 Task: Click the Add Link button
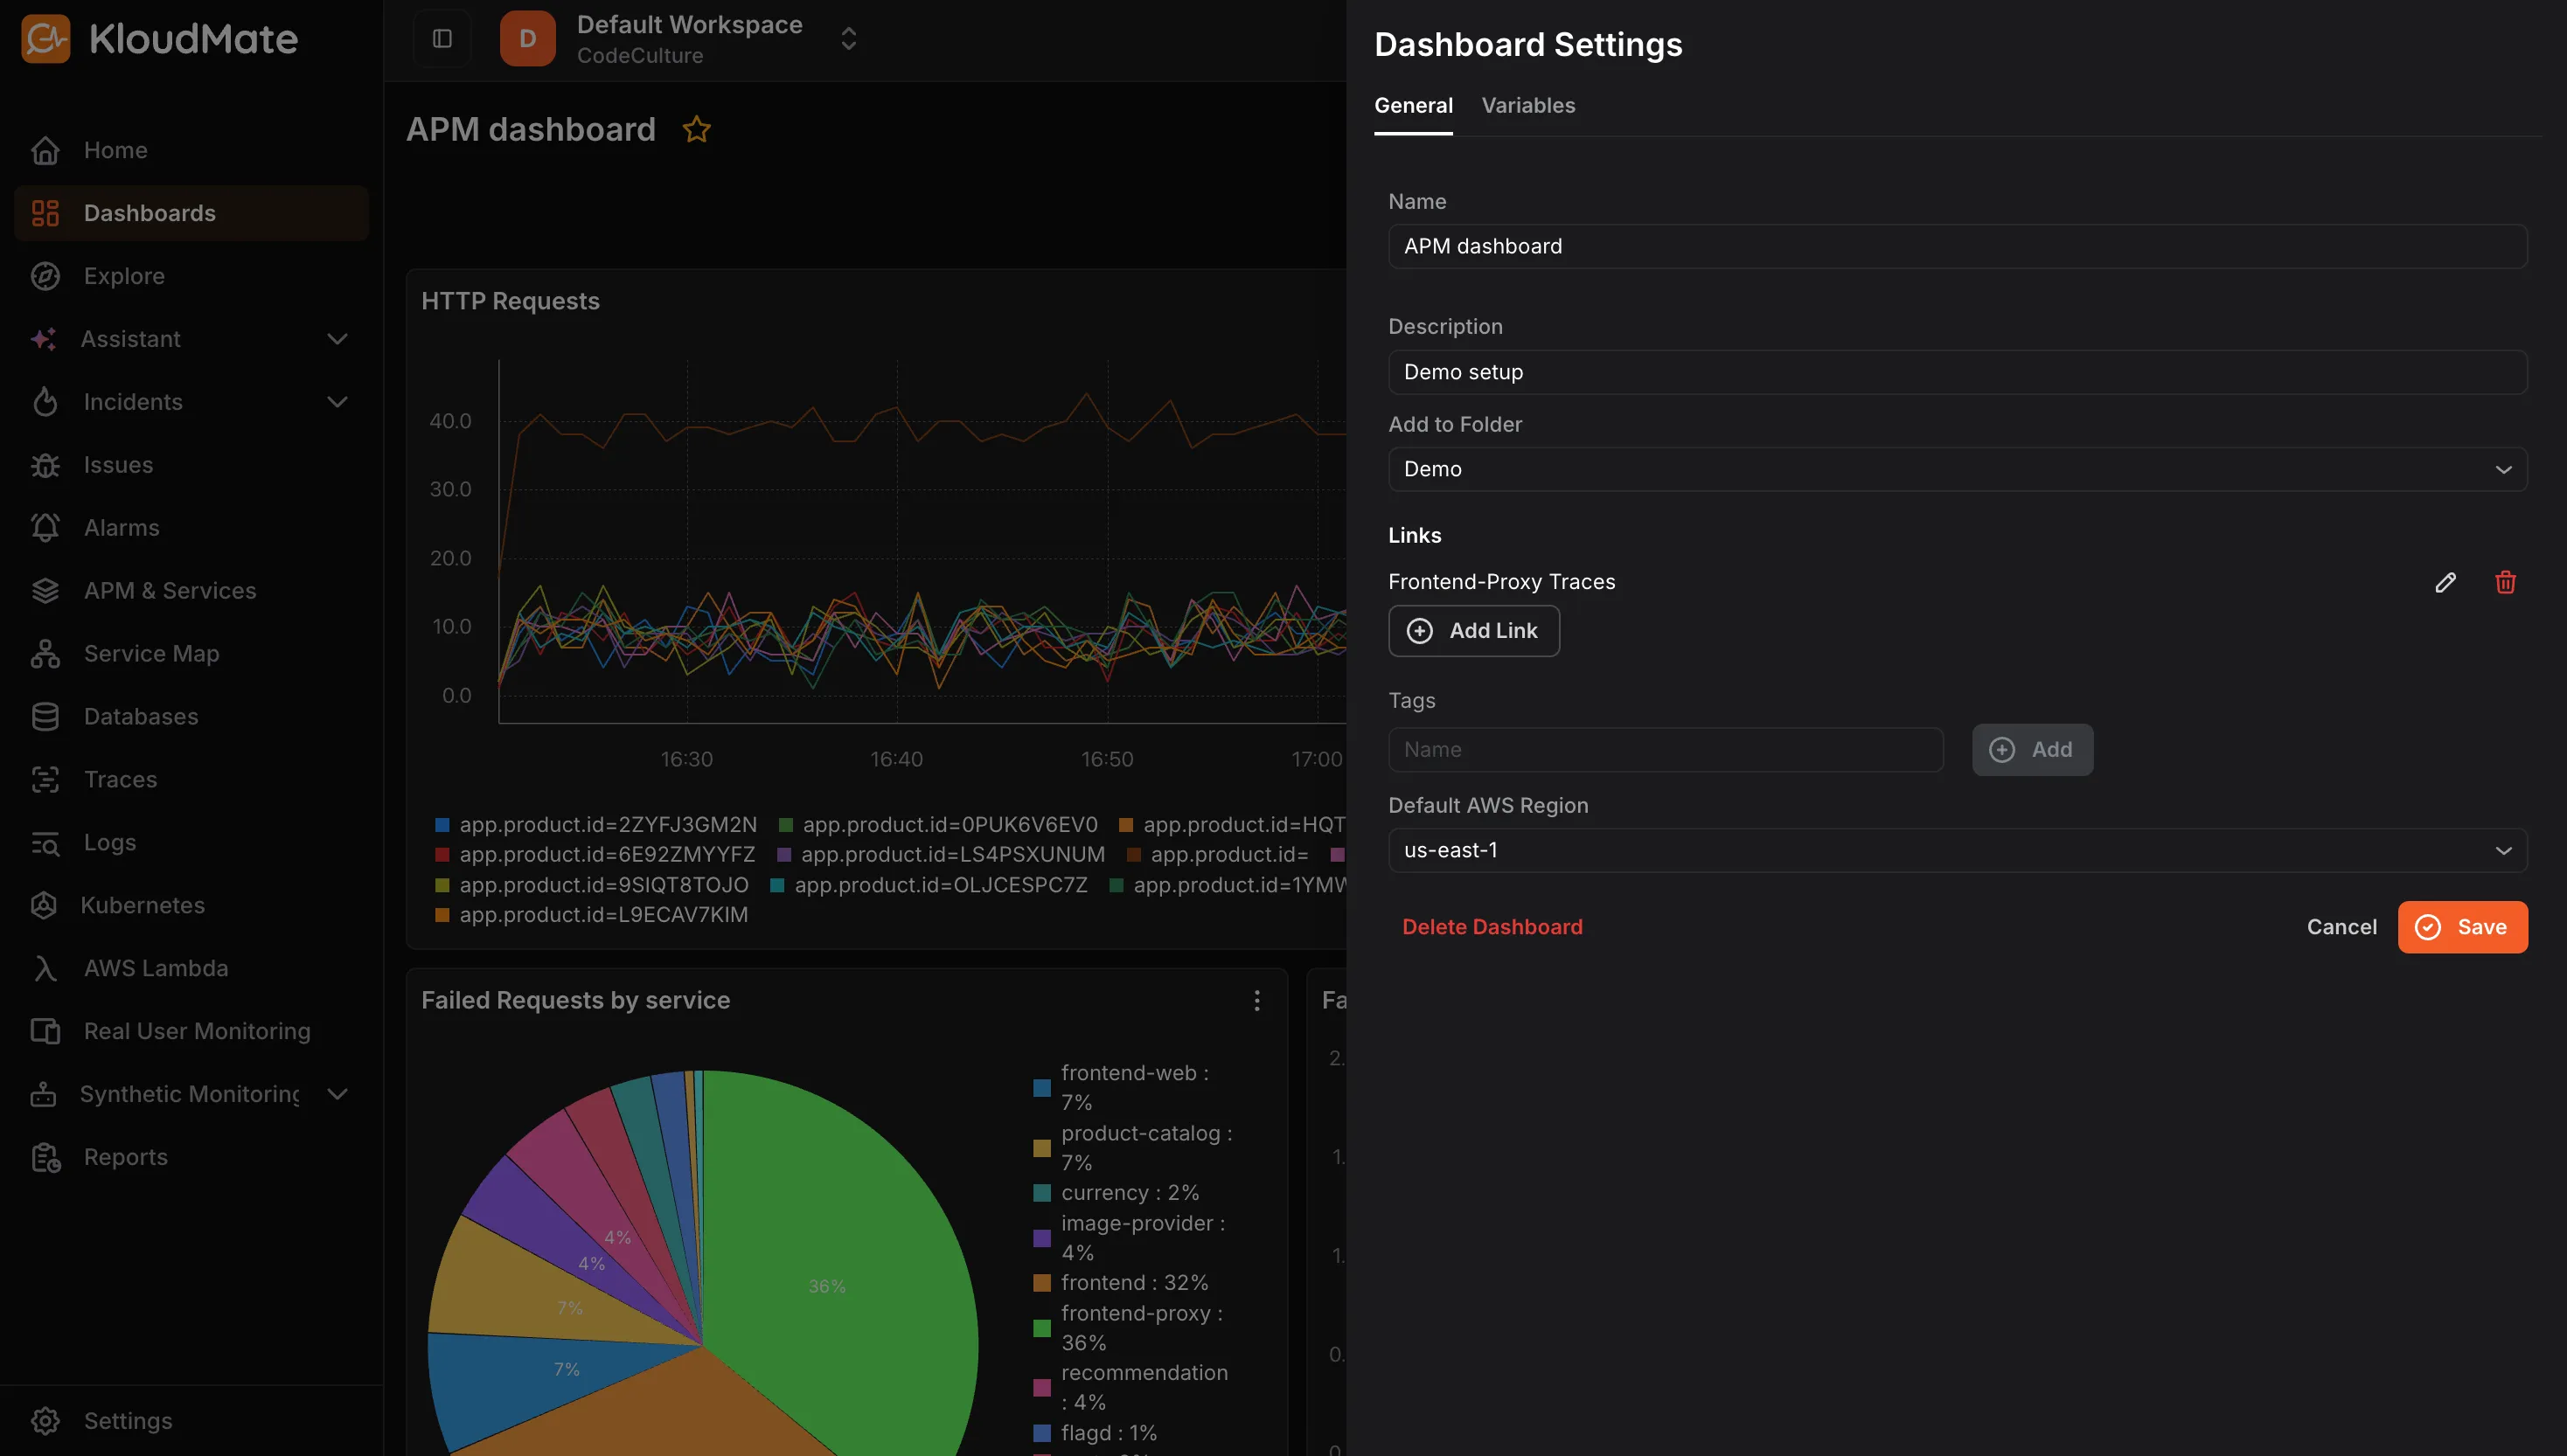click(x=1473, y=631)
